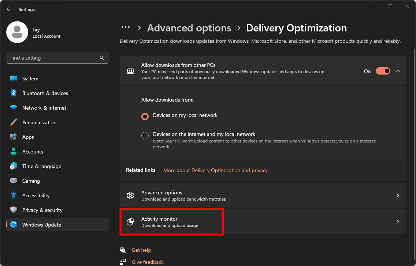Select Devices on my local network
416x266 pixels.
tap(145, 117)
